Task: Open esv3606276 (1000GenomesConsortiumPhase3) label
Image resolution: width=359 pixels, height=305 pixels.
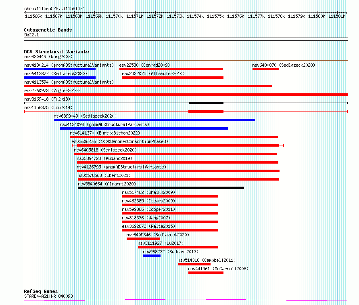Action: pos(120,141)
